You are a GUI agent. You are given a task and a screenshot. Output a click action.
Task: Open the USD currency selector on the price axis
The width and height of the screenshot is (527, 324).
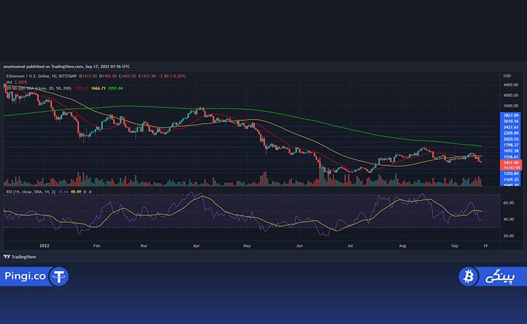[507, 76]
